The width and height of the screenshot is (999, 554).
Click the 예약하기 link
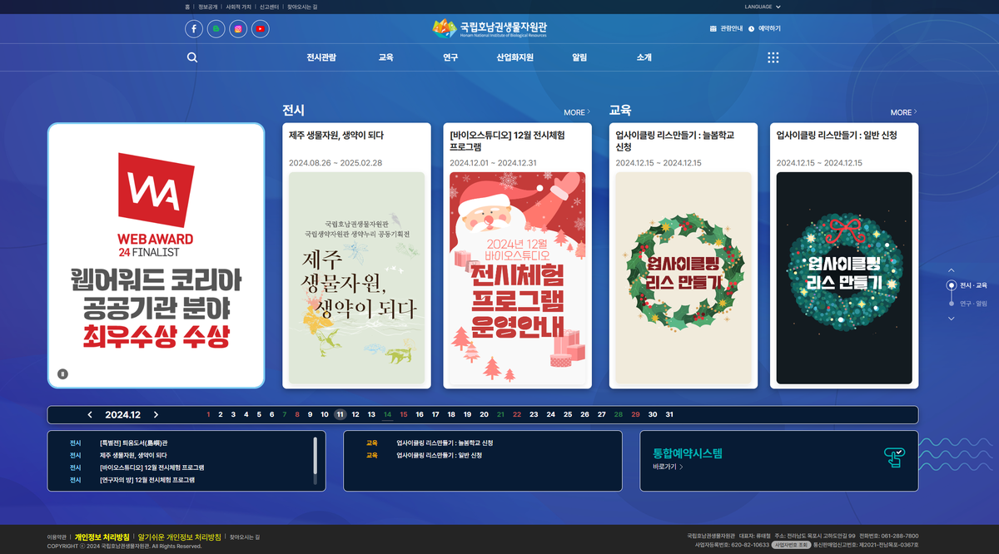(x=764, y=28)
